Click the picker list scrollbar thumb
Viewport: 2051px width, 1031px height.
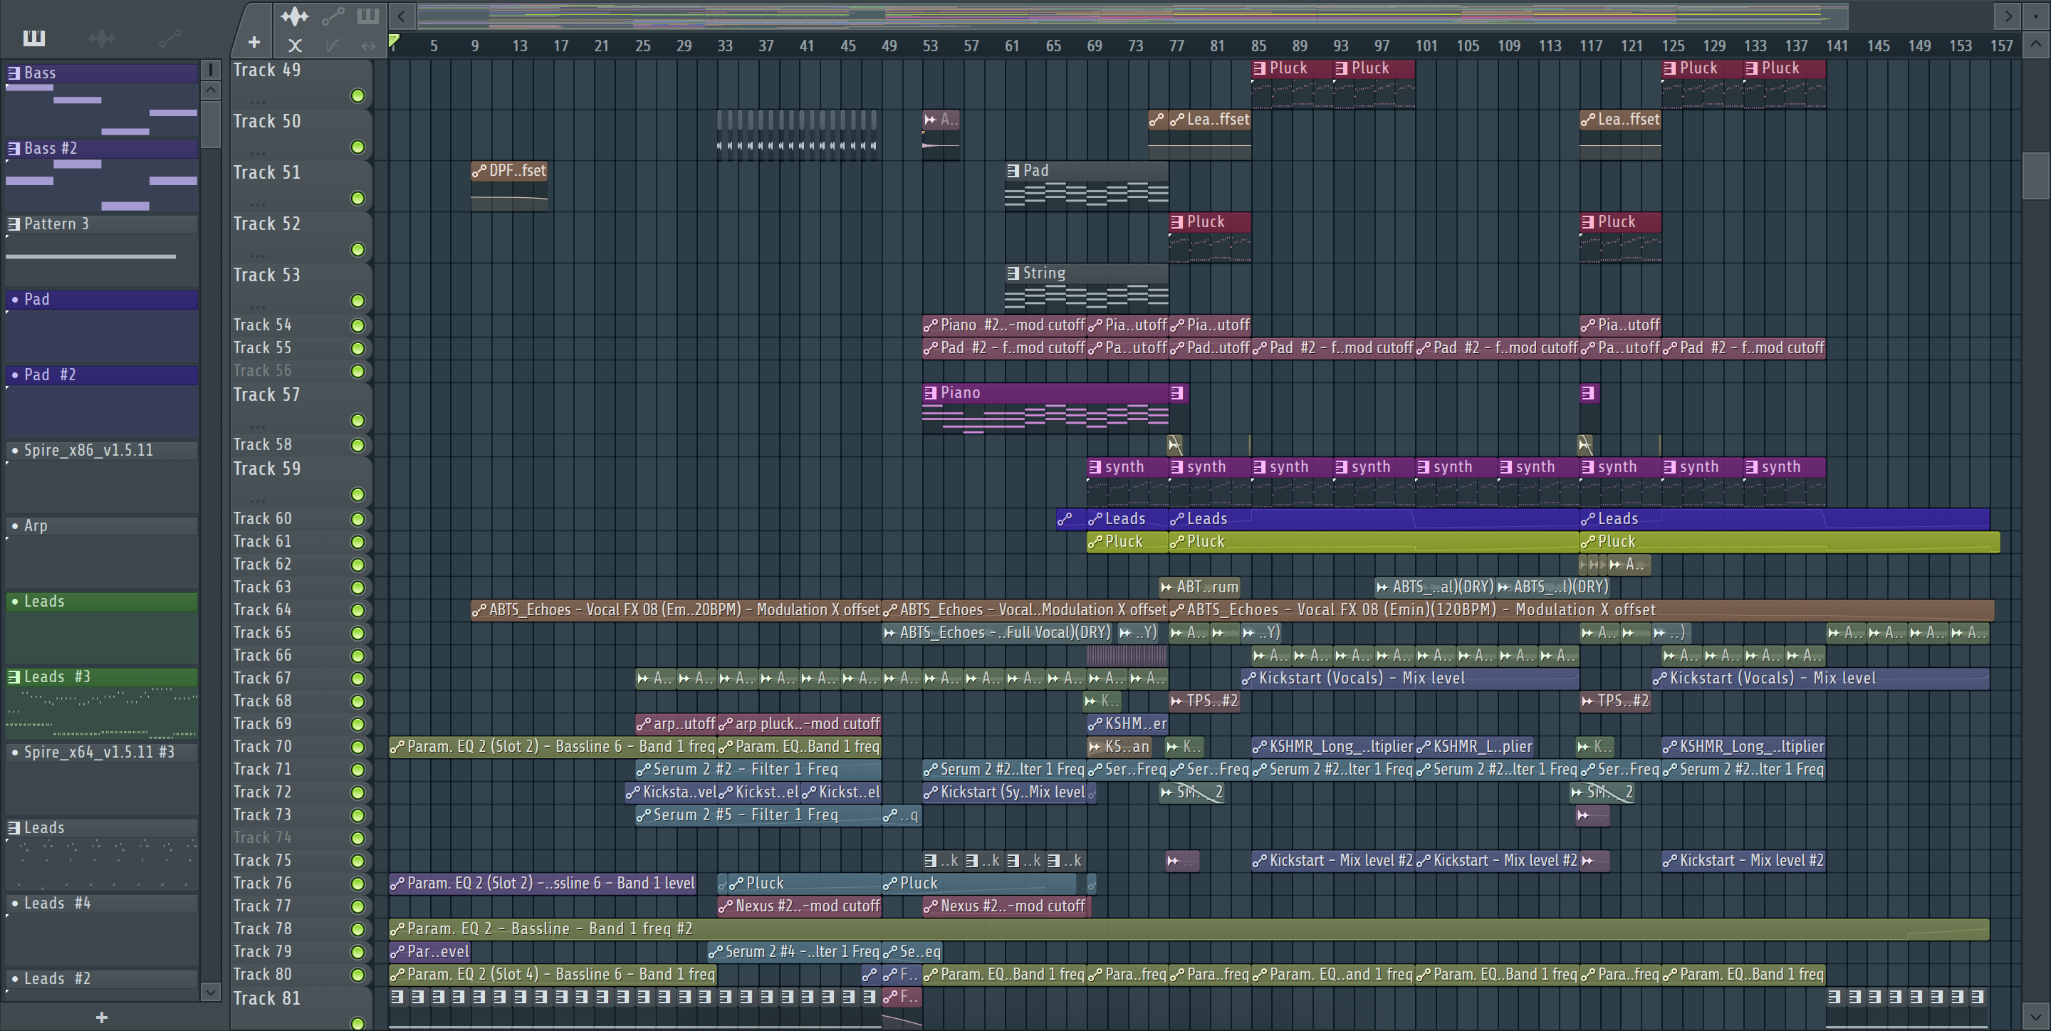210,124
